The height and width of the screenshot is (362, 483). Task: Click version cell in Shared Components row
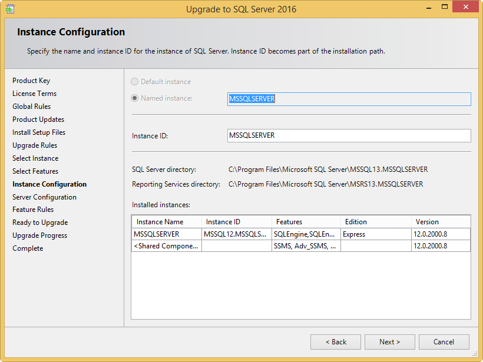441,246
